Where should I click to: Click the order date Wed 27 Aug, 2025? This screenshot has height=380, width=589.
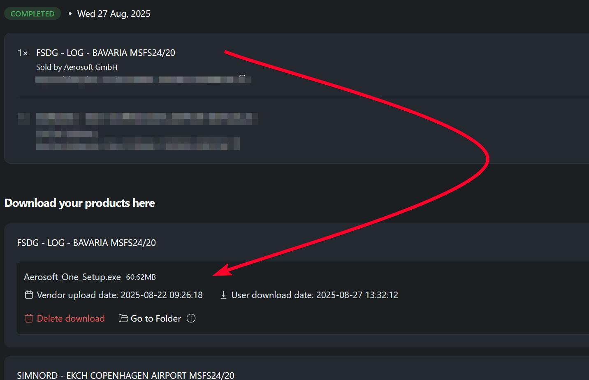pos(114,14)
